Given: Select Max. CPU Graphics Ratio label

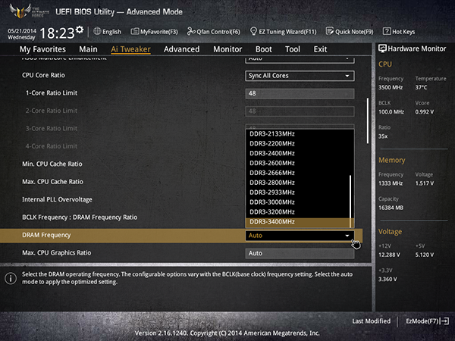Looking at the screenshot, I should (x=57, y=253).
